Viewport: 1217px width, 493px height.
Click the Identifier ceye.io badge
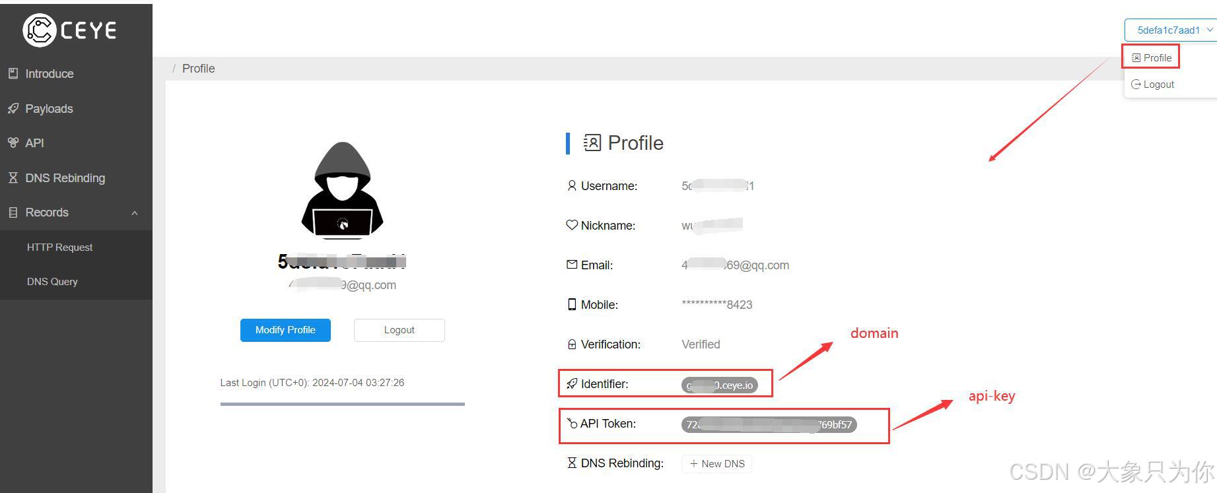tap(720, 385)
